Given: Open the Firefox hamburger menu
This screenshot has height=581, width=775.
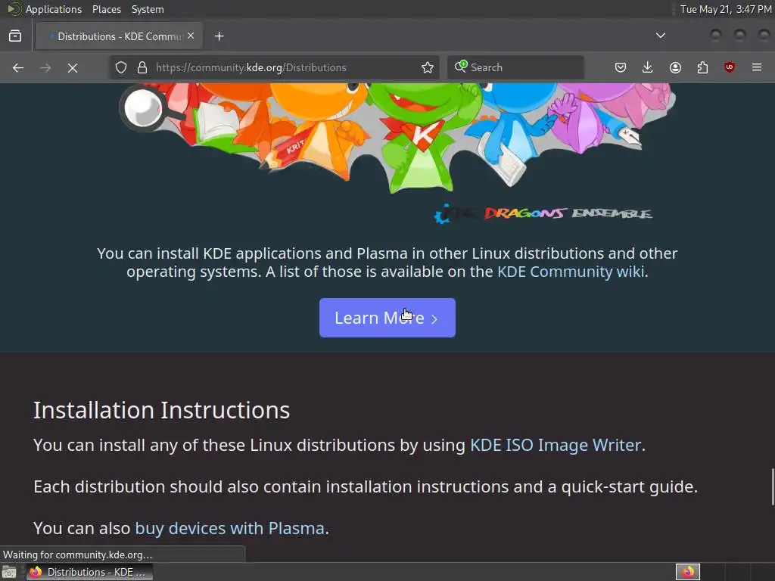Looking at the screenshot, I should coord(757,67).
